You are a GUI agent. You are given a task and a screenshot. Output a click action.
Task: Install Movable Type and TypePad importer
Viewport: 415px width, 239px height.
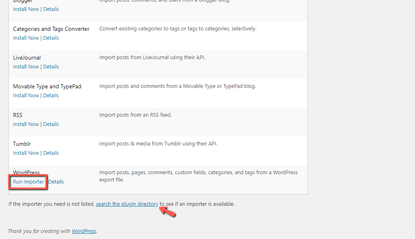click(x=26, y=95)
